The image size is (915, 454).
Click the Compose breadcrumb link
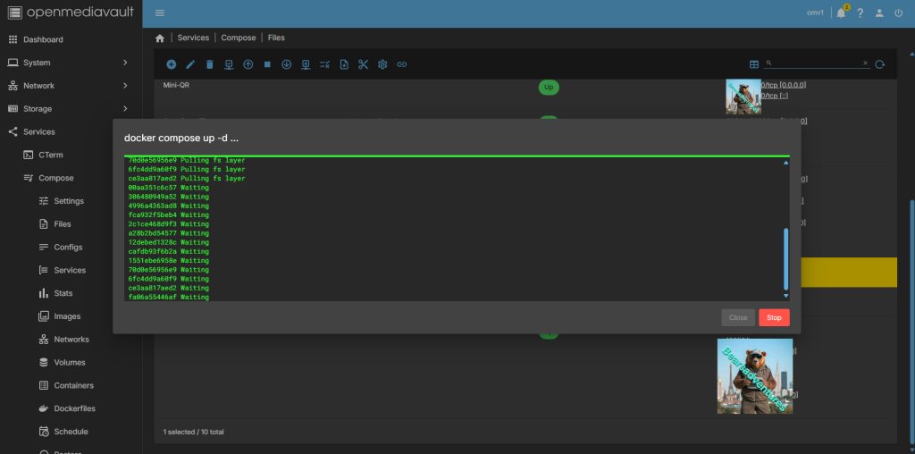pyautogui.click(x=238, y=38)
